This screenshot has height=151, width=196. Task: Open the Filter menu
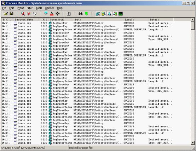pos(30,8)
